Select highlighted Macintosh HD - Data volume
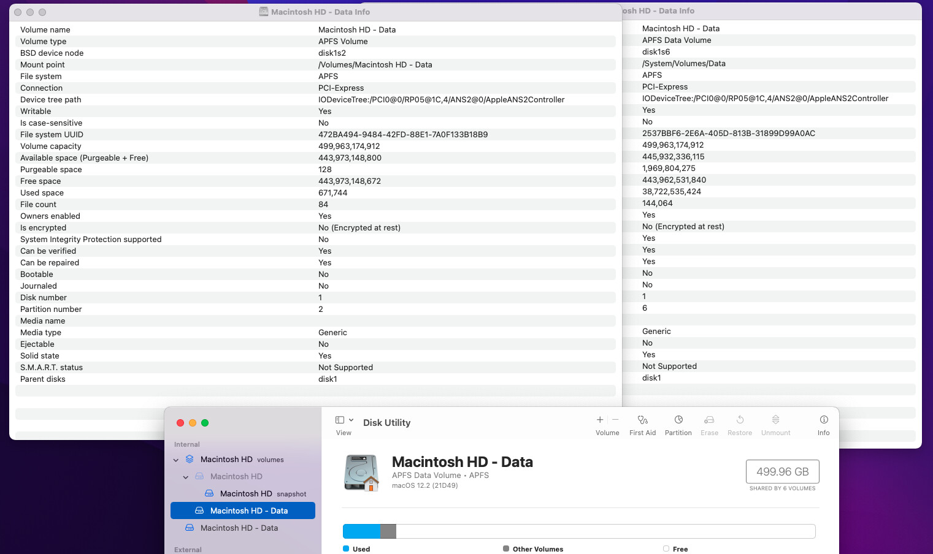The width and height of the screenshot is (933, 554). (242, 510)
